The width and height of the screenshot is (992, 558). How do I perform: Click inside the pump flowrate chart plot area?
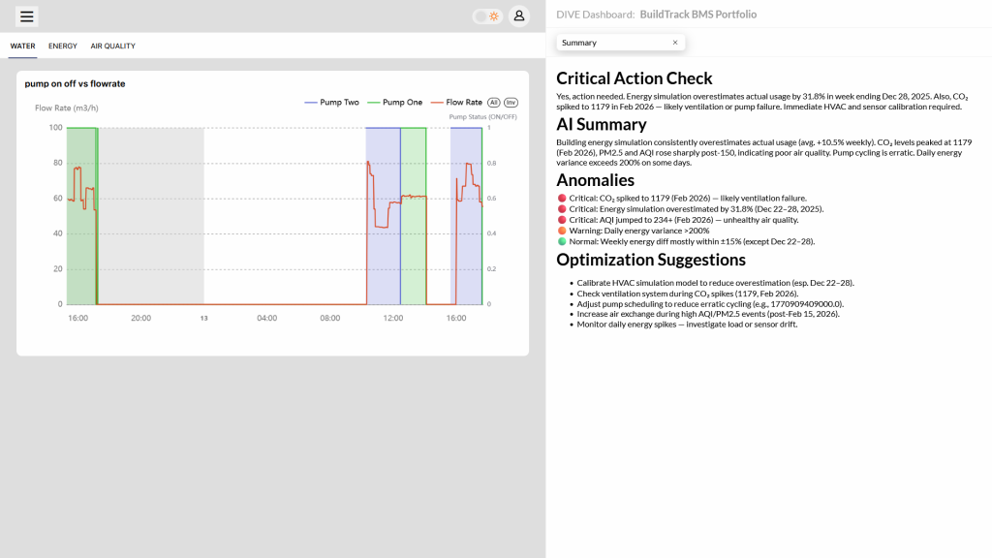pyautogui.click(x=271, y=213)
